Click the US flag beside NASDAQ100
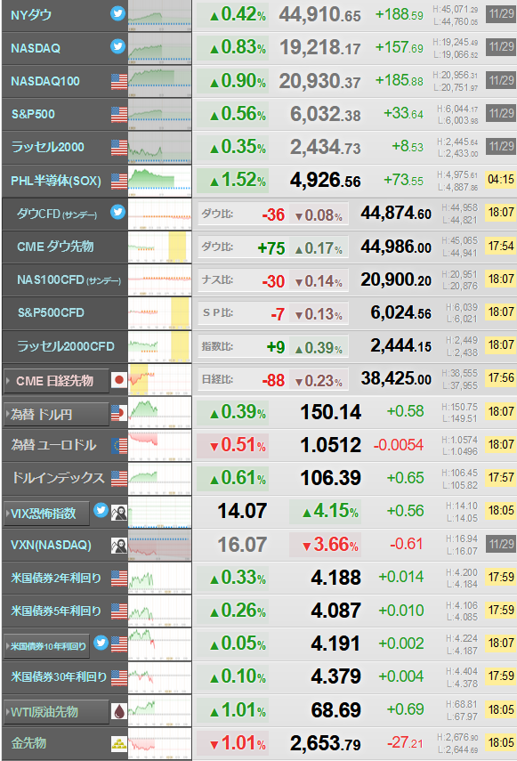Viewport: 517px width, 761px height. pos(119,81)
